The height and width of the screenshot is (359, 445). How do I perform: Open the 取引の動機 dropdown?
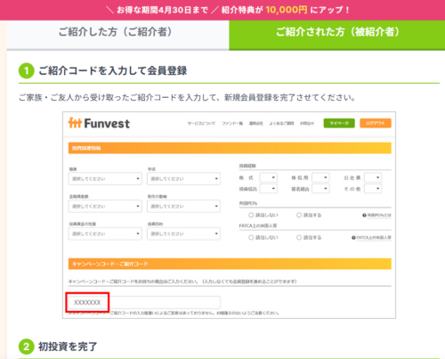pyautogui.click(x=183, y=206)
